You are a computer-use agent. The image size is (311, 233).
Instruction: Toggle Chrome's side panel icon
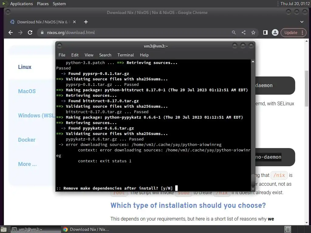tap(265, 32)
